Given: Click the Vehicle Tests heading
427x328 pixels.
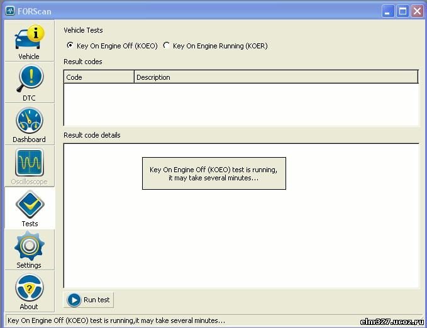Looking at the screenshot, I should point(83,30).
